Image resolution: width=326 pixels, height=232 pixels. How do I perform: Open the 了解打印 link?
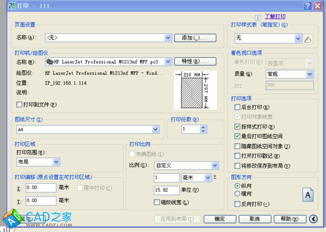(275, 17)
